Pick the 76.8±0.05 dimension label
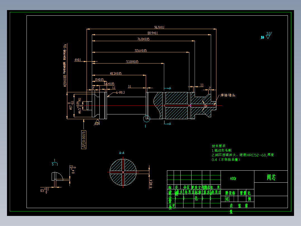The width and height of the screenshot is (301, 226). 144,39
